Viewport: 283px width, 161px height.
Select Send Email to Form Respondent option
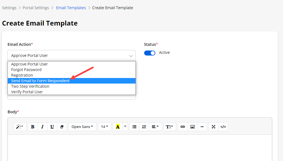click(40, 81)
